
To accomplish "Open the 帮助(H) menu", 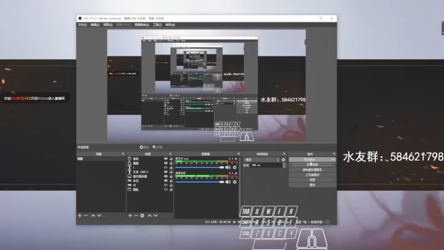I will [170, 25].
